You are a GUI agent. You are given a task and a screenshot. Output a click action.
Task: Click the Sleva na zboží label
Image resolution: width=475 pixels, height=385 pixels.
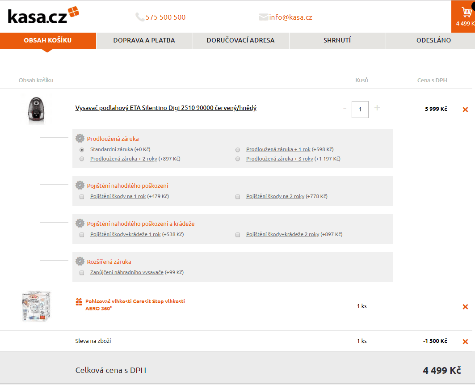93,341
